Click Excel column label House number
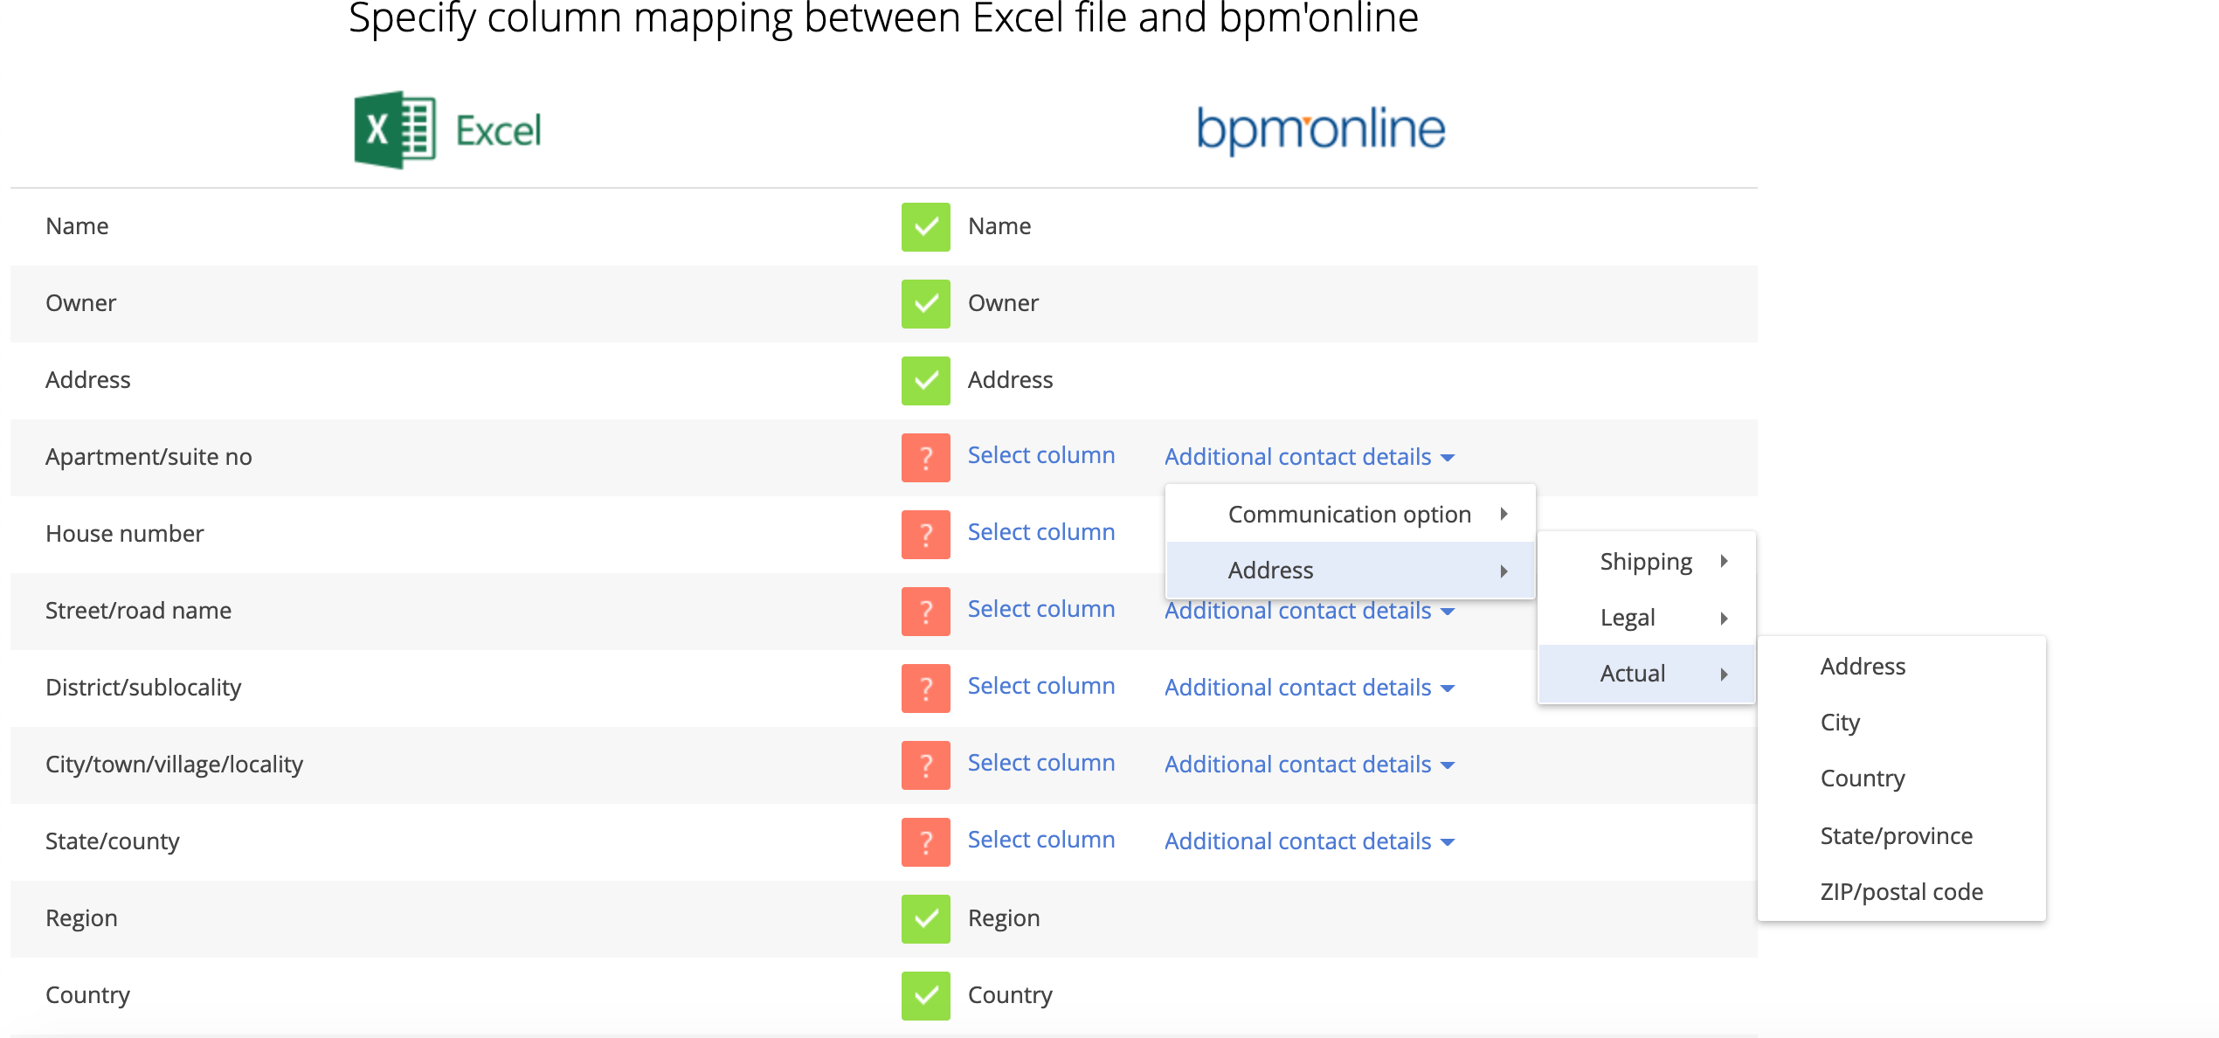 (124, 534)
